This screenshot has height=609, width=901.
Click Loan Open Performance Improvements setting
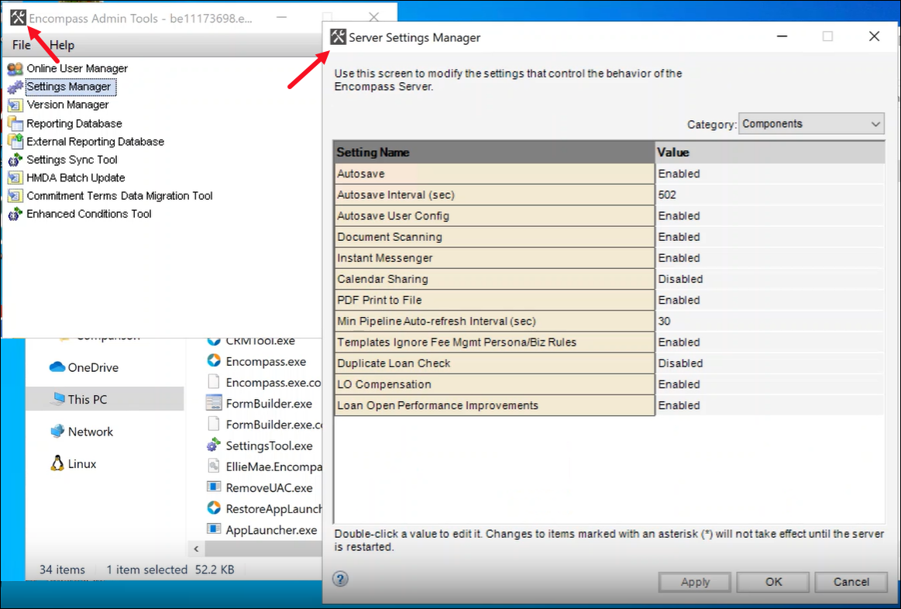(x=494, y=405)
